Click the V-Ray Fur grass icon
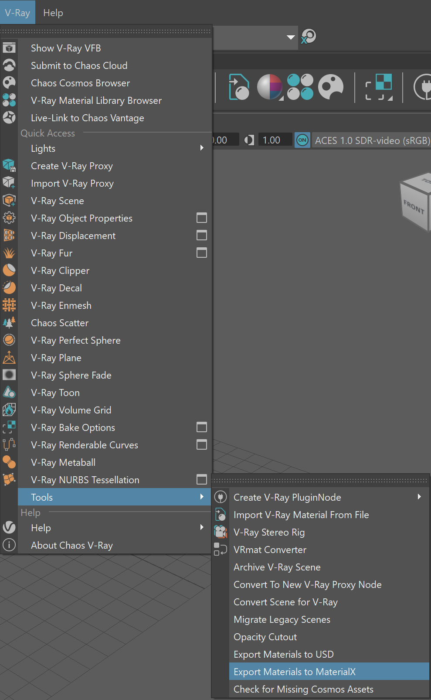The width and height of the screenshot is (431, 700). click(x=9, y=253)
